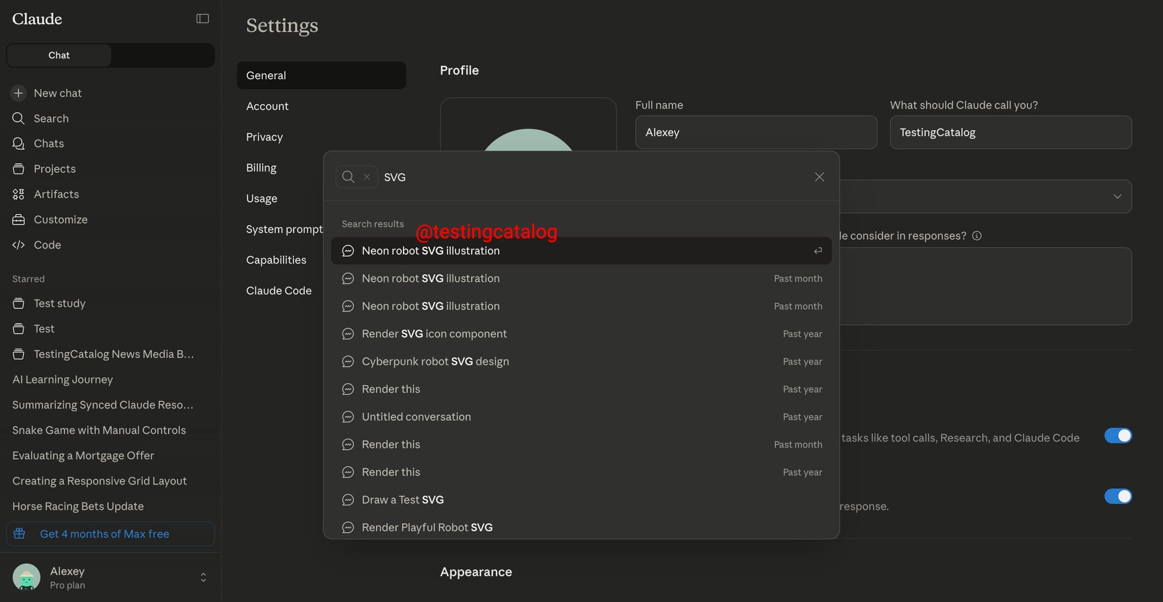1163x602 pixels.
Task: Click the Chats speech bubble icon
Action: 19,144
